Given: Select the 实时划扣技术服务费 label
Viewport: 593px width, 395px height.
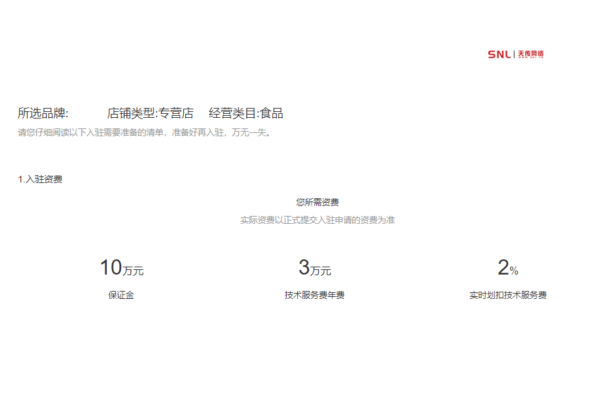Looking at the screenshot, I should point(509,296).
